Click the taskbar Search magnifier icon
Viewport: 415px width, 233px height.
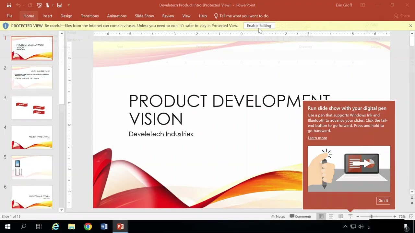[x=23, y=227]
